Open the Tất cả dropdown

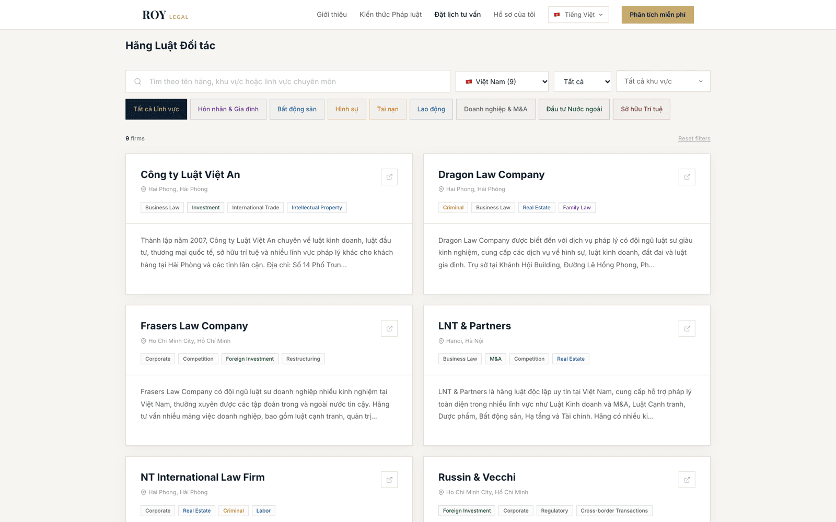click(x=583, y=81)
